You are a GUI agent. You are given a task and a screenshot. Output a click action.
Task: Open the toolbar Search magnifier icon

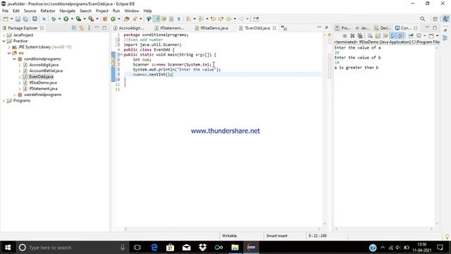(423, 19)
